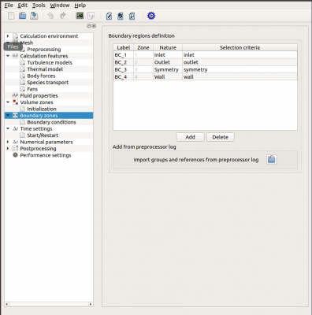
Task: Sort by the Selection criteria column header
Action: pyautogui.click(x=240, y=47)
